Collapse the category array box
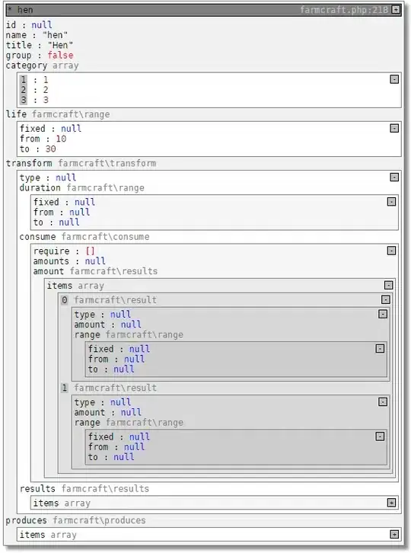This screenshot has width=411, height=553. (x=394, y=79)
